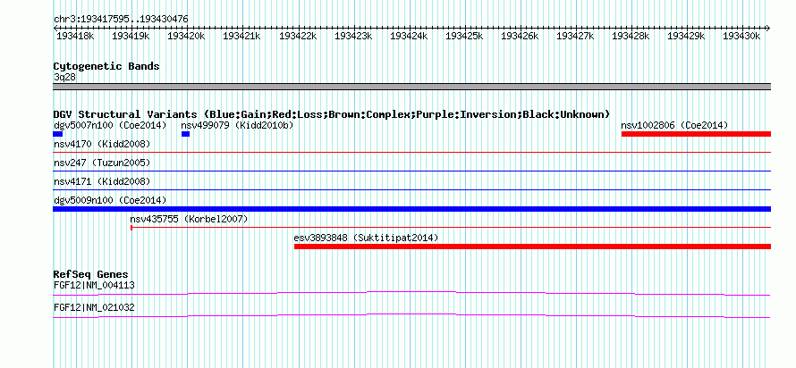Click ruler position 193428k
Screen dimensions: 796x368
point(631,36)
